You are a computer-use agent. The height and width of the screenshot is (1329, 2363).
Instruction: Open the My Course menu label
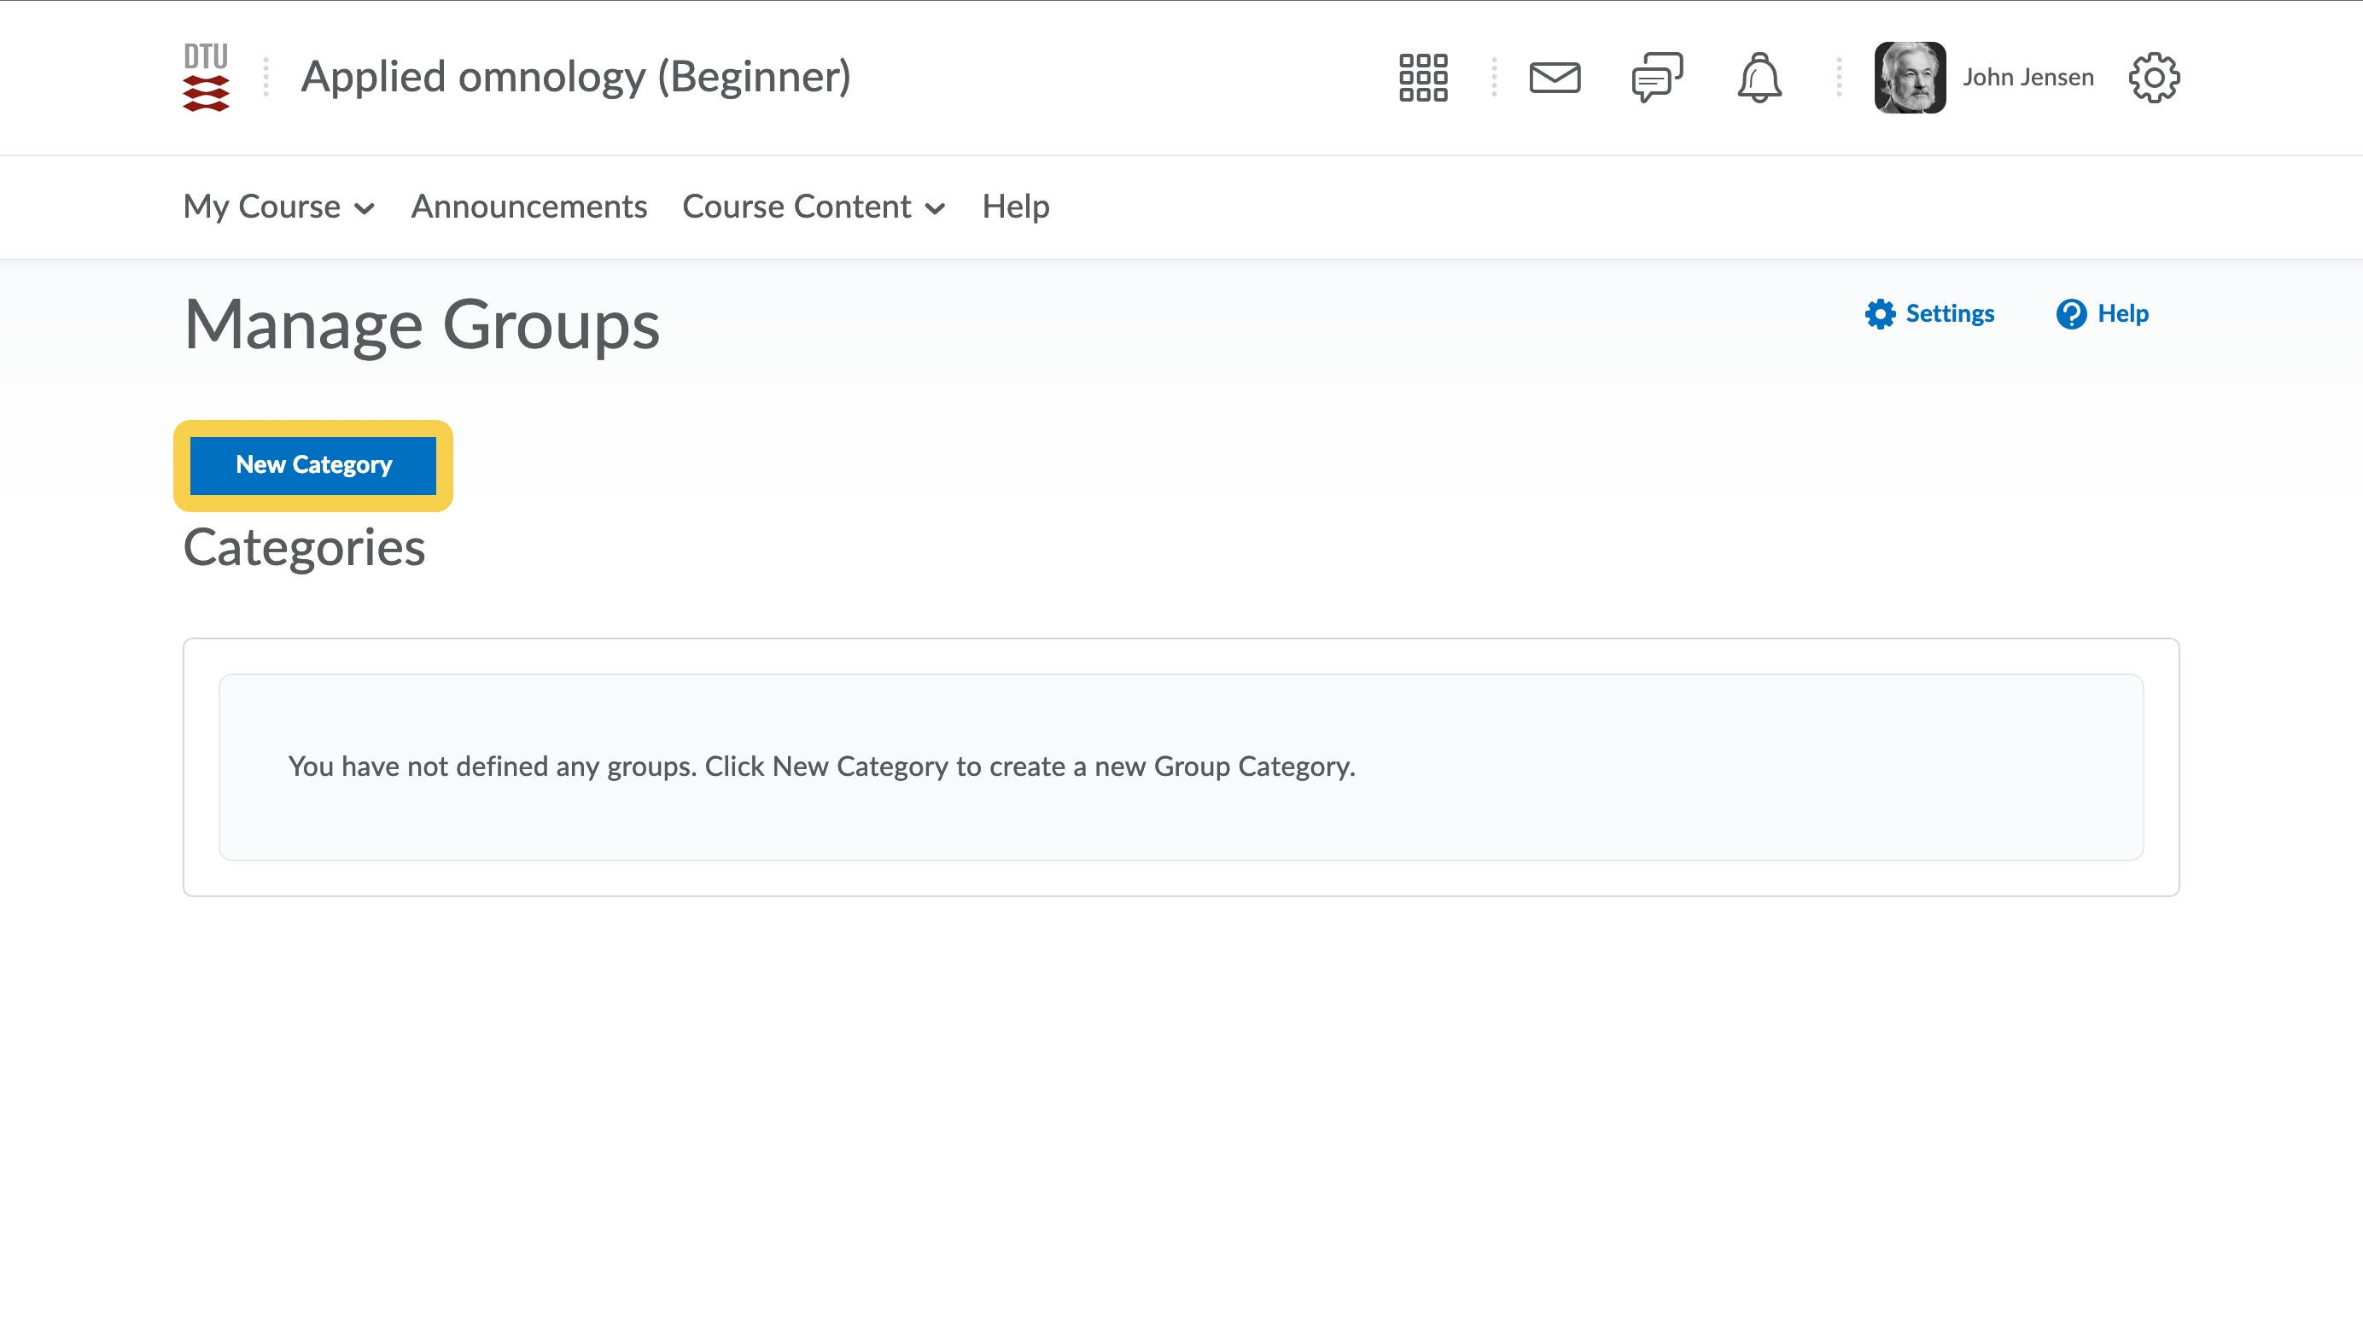coord(261,207)
